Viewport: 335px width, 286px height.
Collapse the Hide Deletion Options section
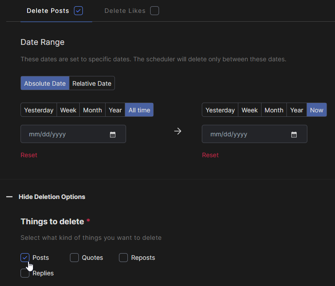[x=52, y=197]
